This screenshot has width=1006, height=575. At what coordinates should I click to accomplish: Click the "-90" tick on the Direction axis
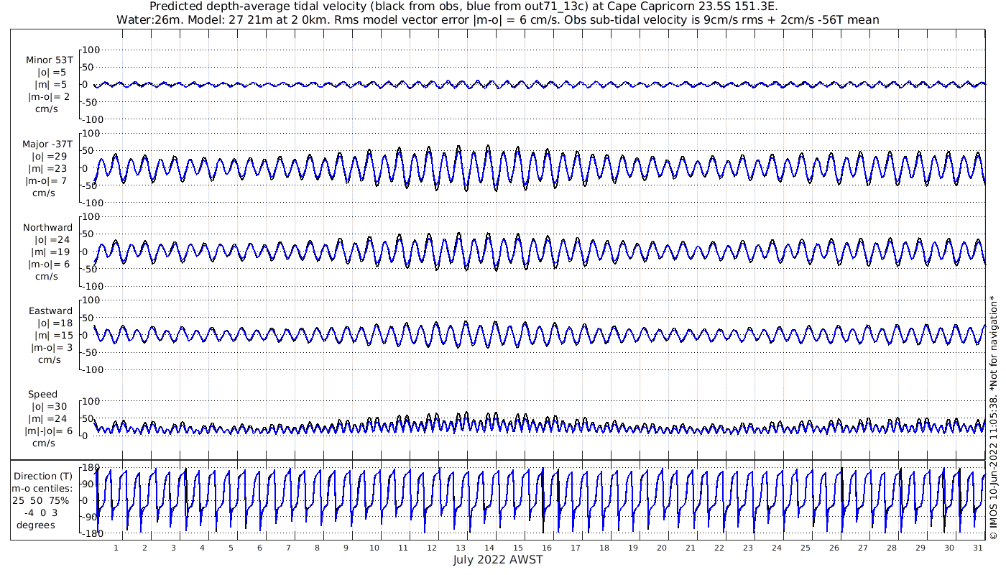pyautogui.click(x=91, y=517)
